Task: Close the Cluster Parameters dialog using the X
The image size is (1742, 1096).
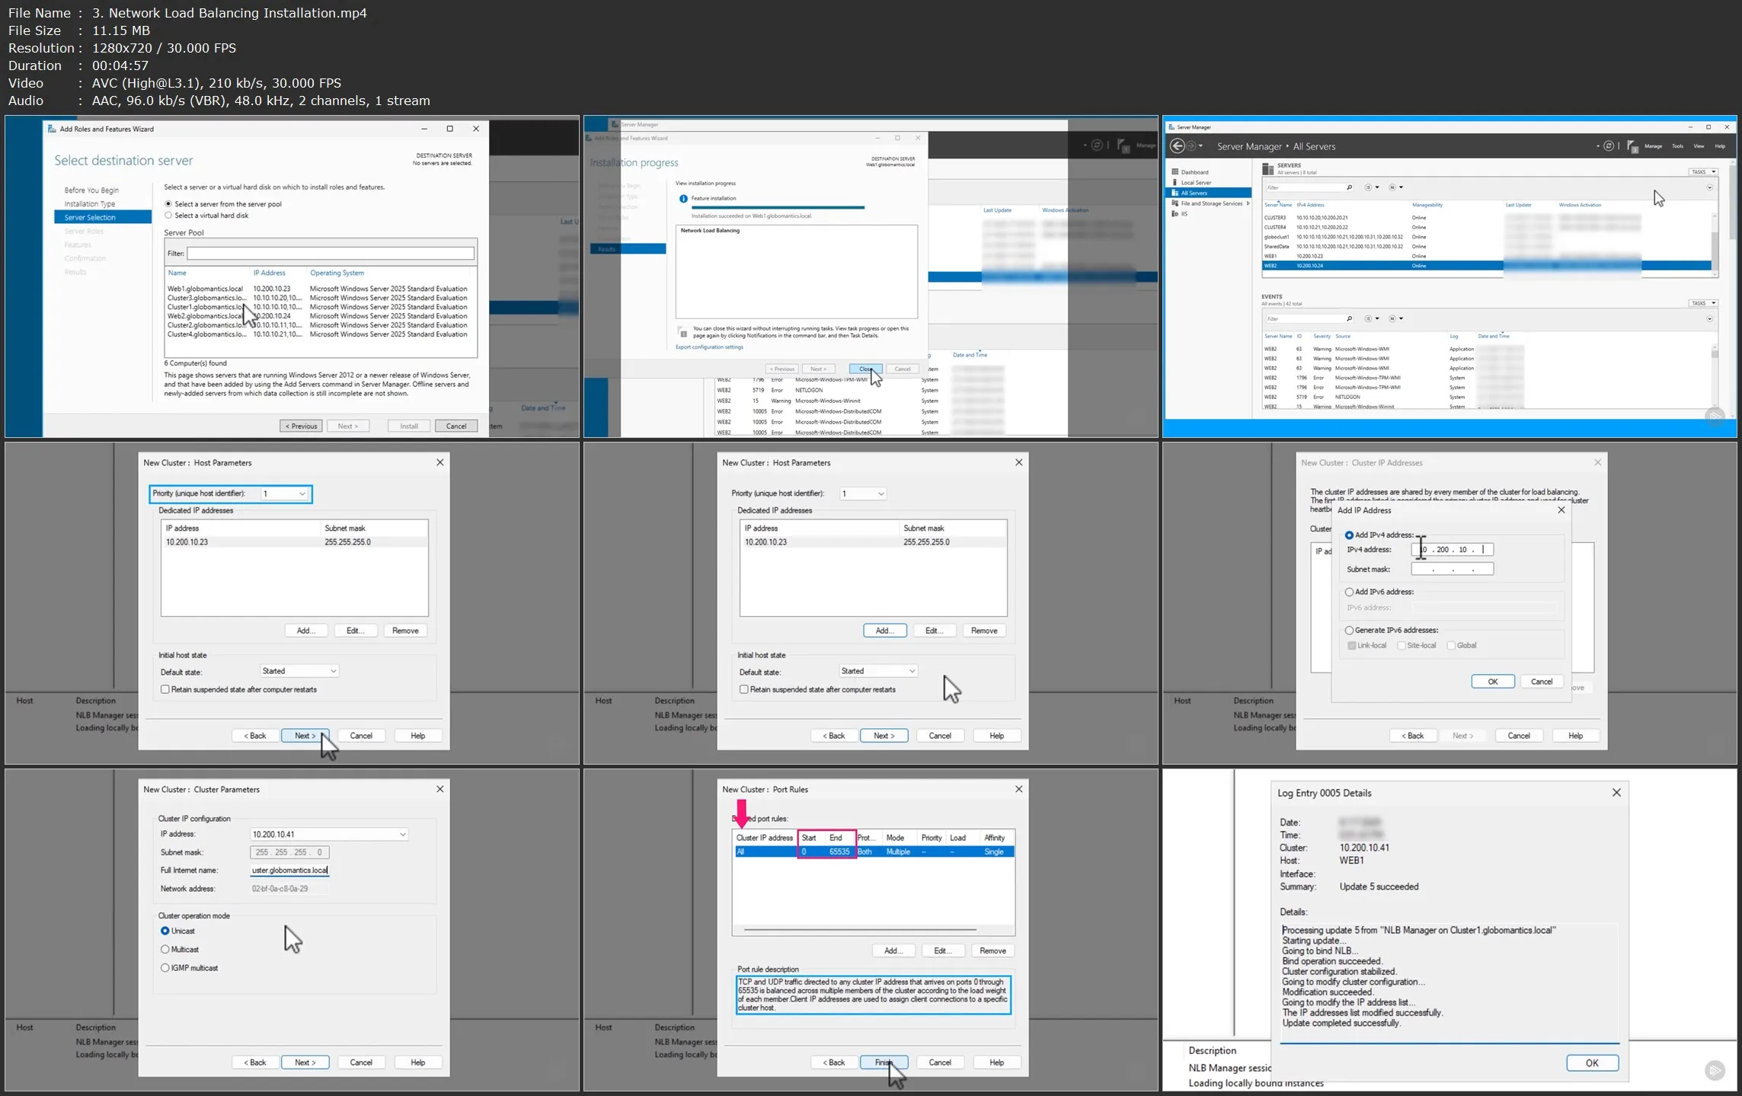Action: (439, 789)
